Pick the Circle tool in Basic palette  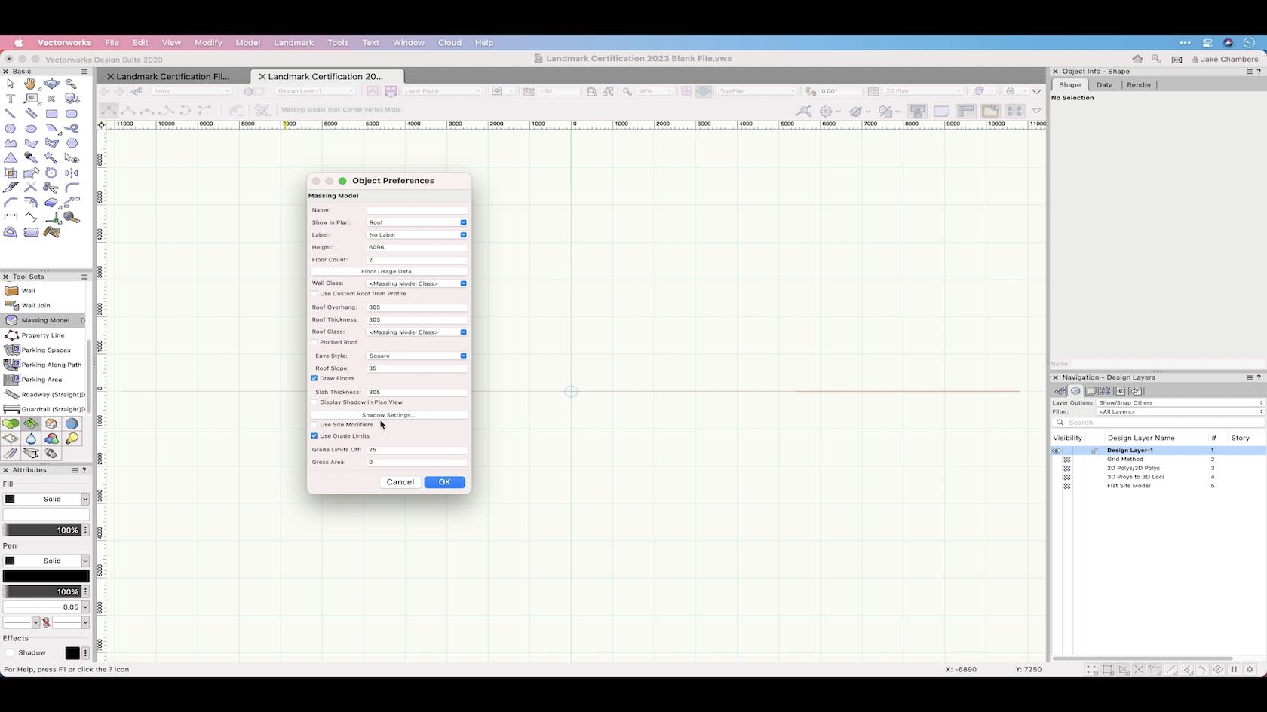pos(11,129)
